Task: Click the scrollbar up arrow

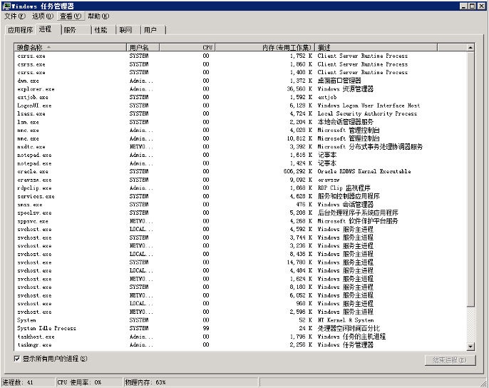Action: (x=470, y=48)
